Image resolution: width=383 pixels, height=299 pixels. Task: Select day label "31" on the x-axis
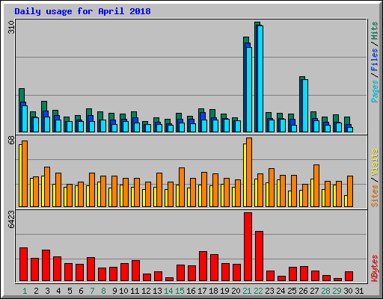pos(359,291)
